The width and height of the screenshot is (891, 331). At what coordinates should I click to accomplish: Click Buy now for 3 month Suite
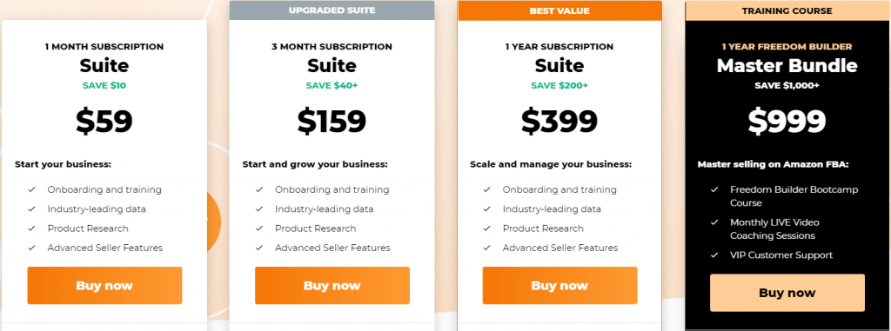(332, 286)
